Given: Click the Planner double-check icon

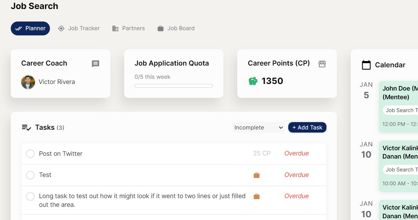Looking at the screenshot, I should coord(19,28).
